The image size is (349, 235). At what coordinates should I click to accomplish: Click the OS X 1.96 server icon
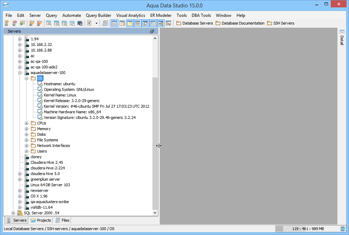[x=27, y=196]
